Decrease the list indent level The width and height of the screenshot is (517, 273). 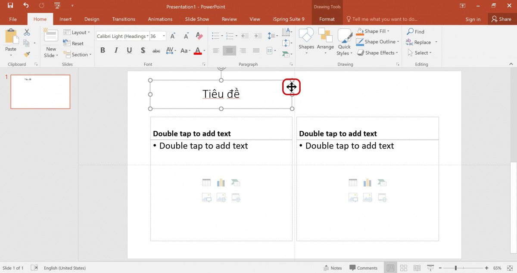[244, 36]
